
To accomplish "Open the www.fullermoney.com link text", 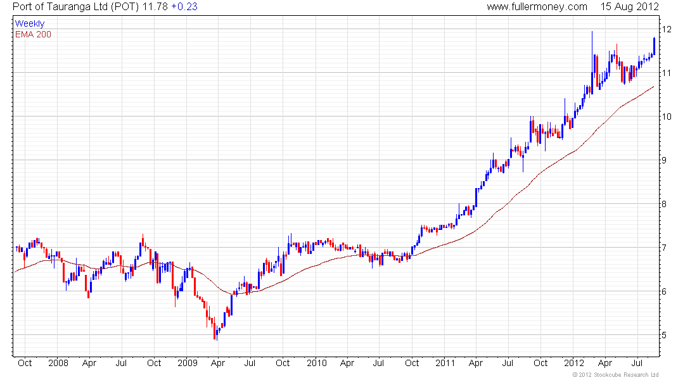I will pos(537,7).
